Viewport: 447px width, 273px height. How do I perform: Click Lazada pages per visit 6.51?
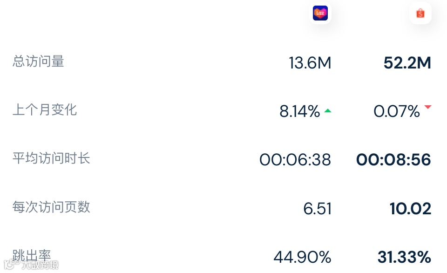pyautogui.click(x=317, y=209)
